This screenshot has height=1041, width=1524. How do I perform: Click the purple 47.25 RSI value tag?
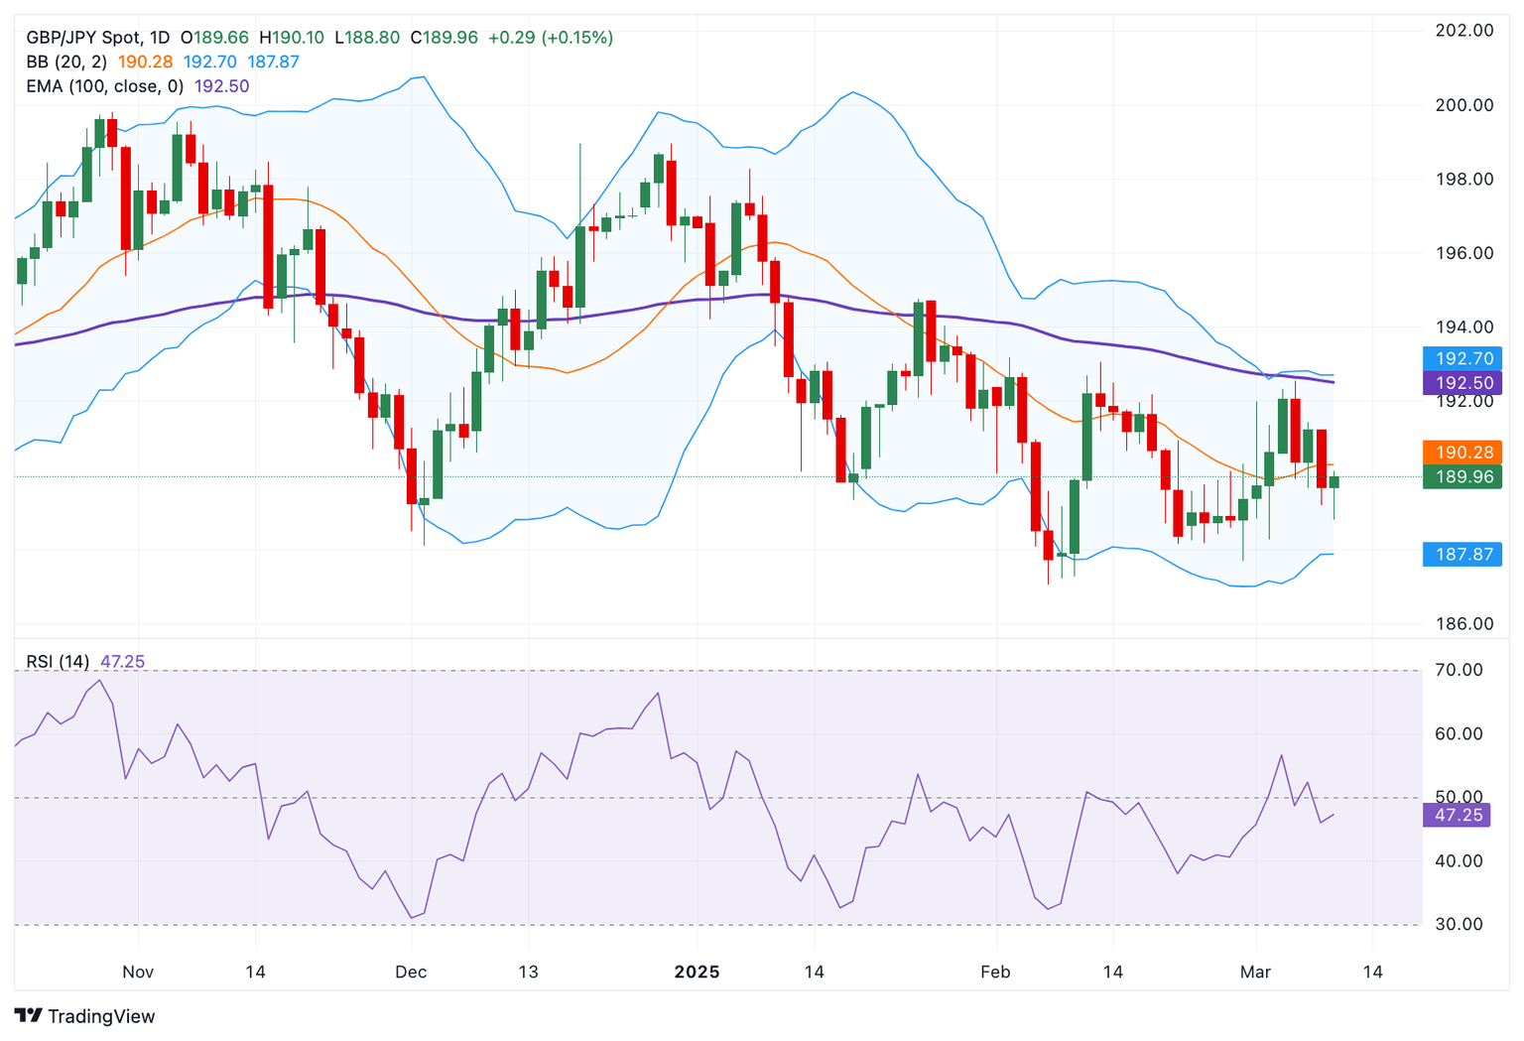pos(1457,816)
